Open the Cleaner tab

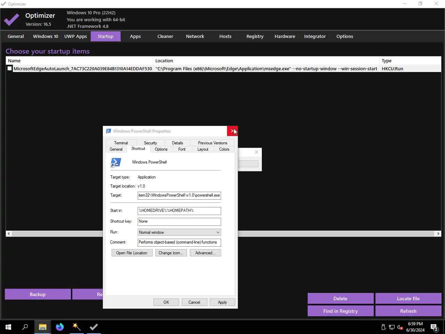(165, 36)
